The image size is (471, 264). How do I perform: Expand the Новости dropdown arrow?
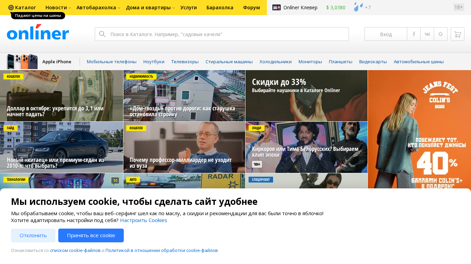coord(70,8)
